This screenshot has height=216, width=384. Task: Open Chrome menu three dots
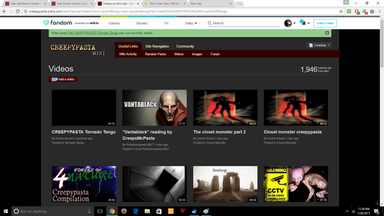[380, 11]
